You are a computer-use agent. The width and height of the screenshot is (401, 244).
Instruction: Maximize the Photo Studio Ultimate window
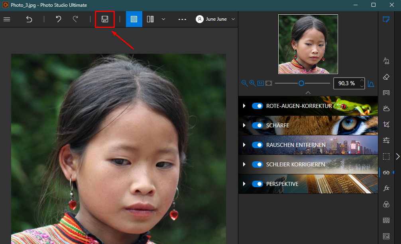click(373, 5)
